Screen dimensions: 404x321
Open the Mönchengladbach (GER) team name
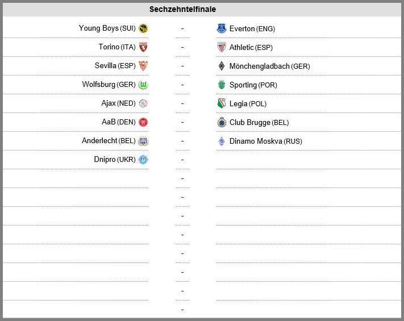pyautogui.click(x=269, y=66)
